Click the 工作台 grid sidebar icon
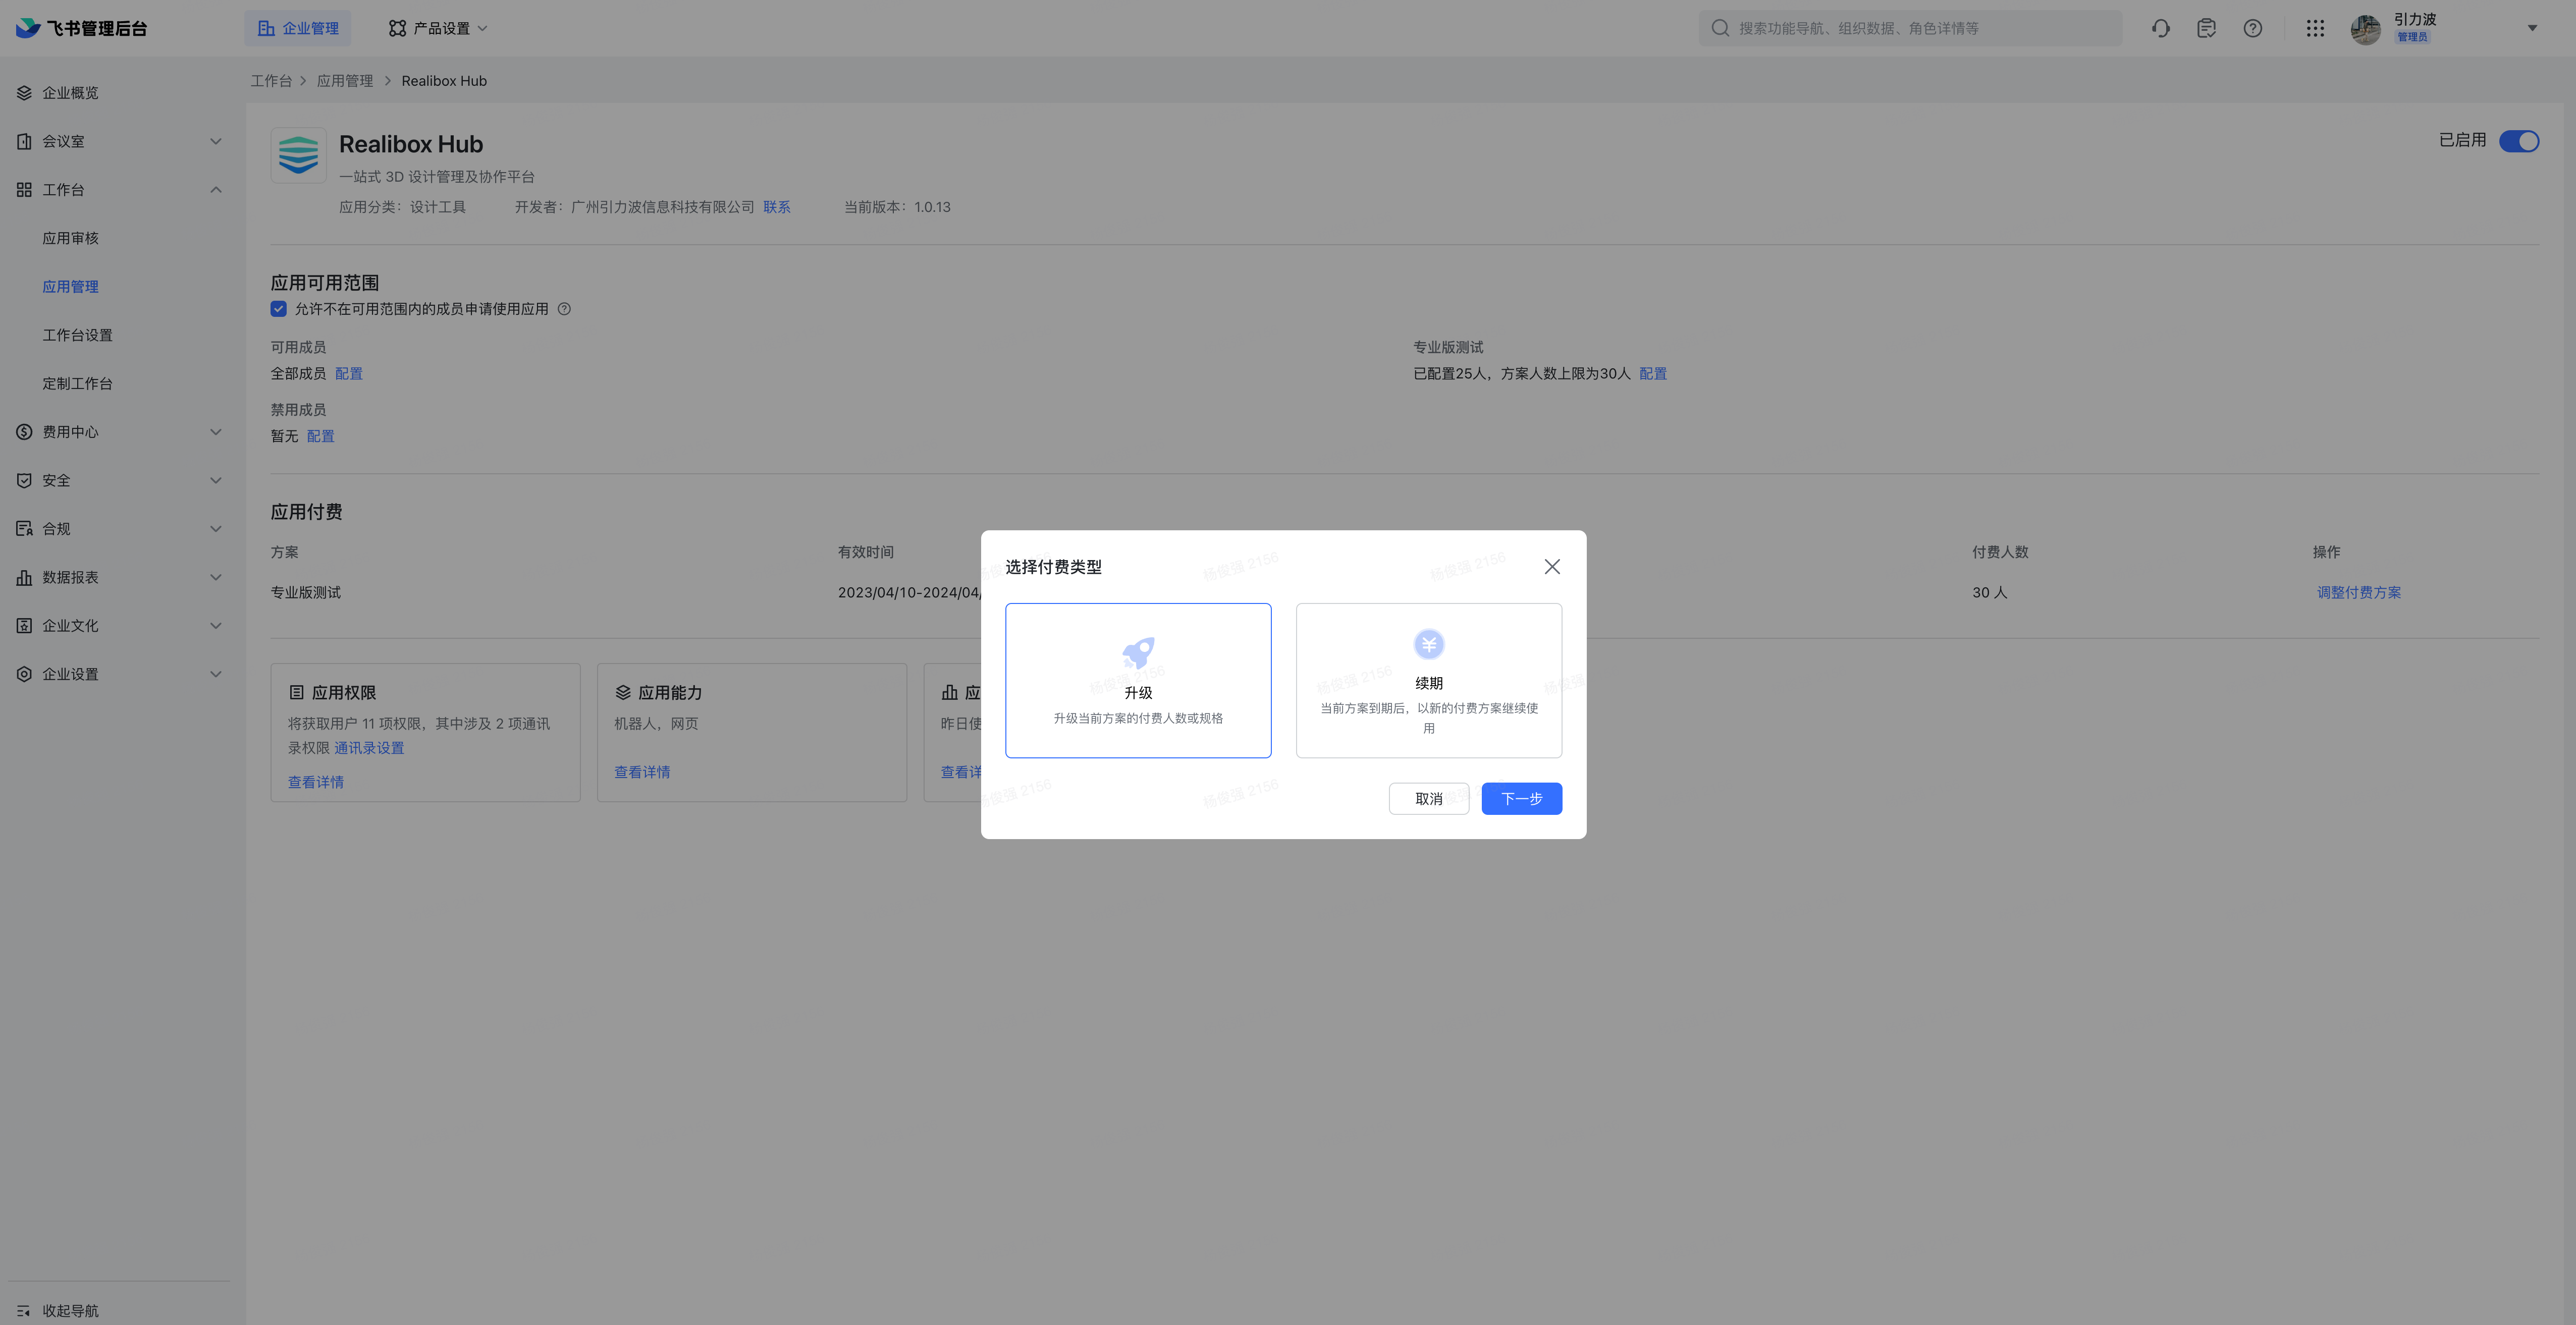The image size is (2576, 1325). [24, 190]
